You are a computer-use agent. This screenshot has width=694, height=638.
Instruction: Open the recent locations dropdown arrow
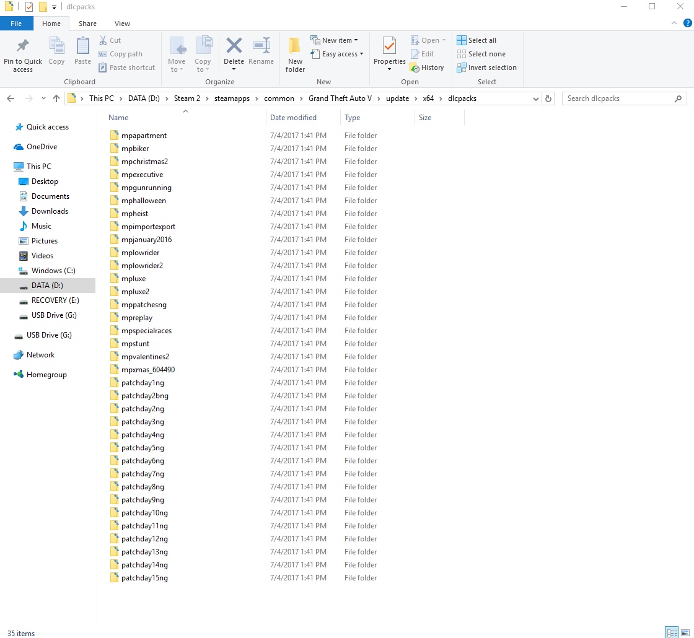point(43,98)
